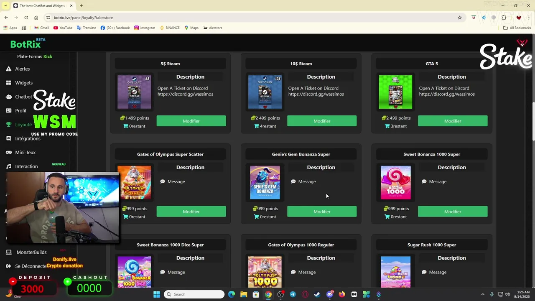
Task: Reload the page with browser refresh icon
Action: (x=26, y=18)
